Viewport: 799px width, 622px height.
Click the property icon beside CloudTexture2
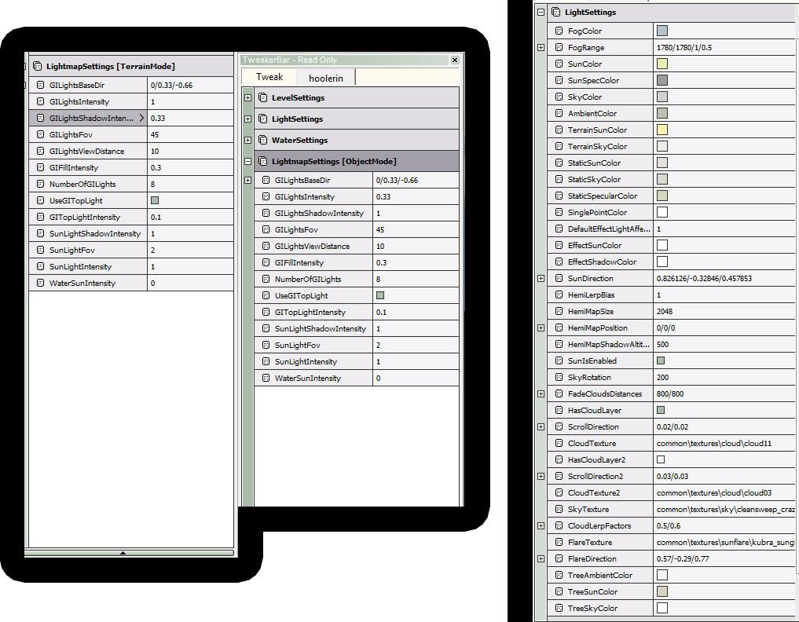[x=559, y=493]
